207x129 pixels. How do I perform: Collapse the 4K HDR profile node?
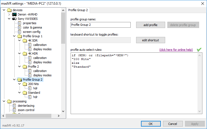tap(20, 54)
